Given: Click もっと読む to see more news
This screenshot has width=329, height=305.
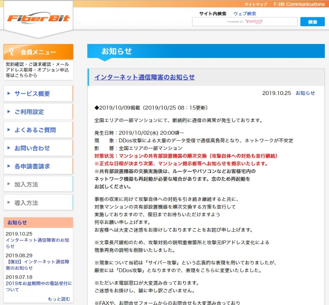Looking at the screenshot, I should click(x=59, y=299).
